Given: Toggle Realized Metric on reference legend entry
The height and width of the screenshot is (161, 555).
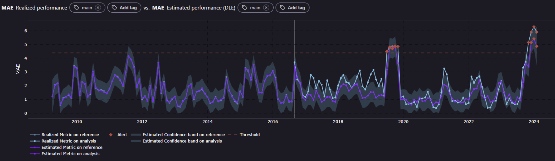Looking at the screenshot, I should (70, 135).
